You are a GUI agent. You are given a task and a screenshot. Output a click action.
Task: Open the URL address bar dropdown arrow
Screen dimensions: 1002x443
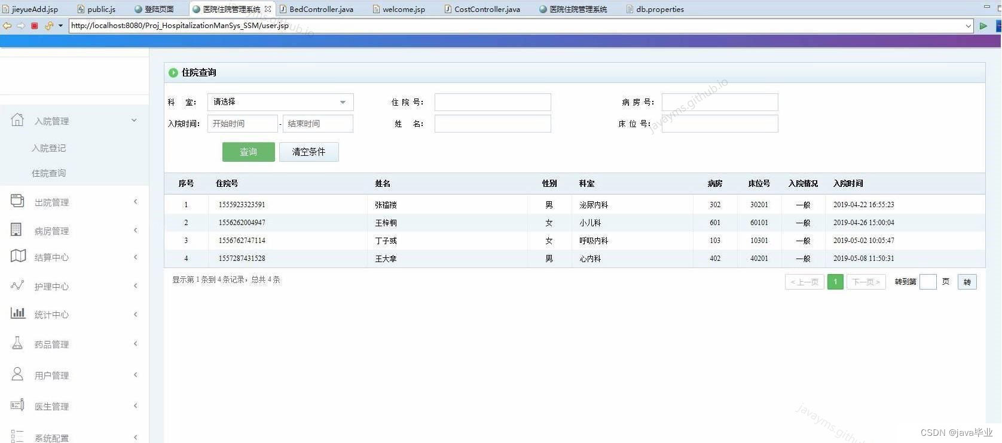[968, 26]
